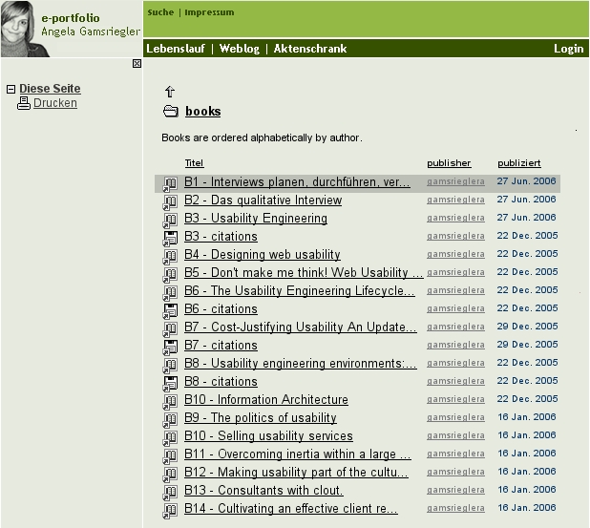The width and height of the screenshot is (590, 528).
Task: Open the Impressum link
Action: click(x=208, y=12)
